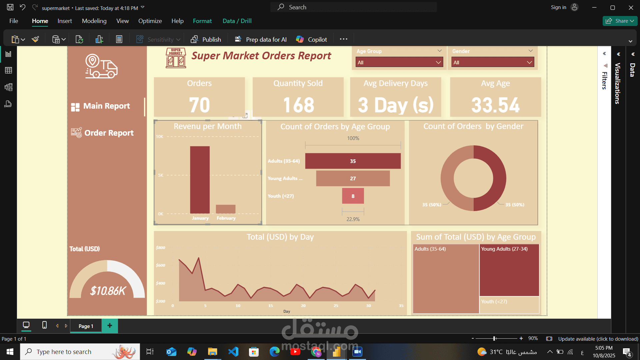Open the Gender slicer dropdown
Image resolution: width=640 pixels, height=360 pixels.
tap(493, 62)
